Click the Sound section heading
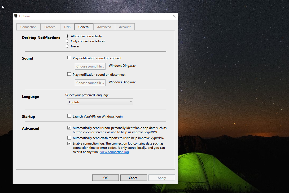The width and height of the screenshot is (289, 193). pyautogui.click(x=28, y=58)
